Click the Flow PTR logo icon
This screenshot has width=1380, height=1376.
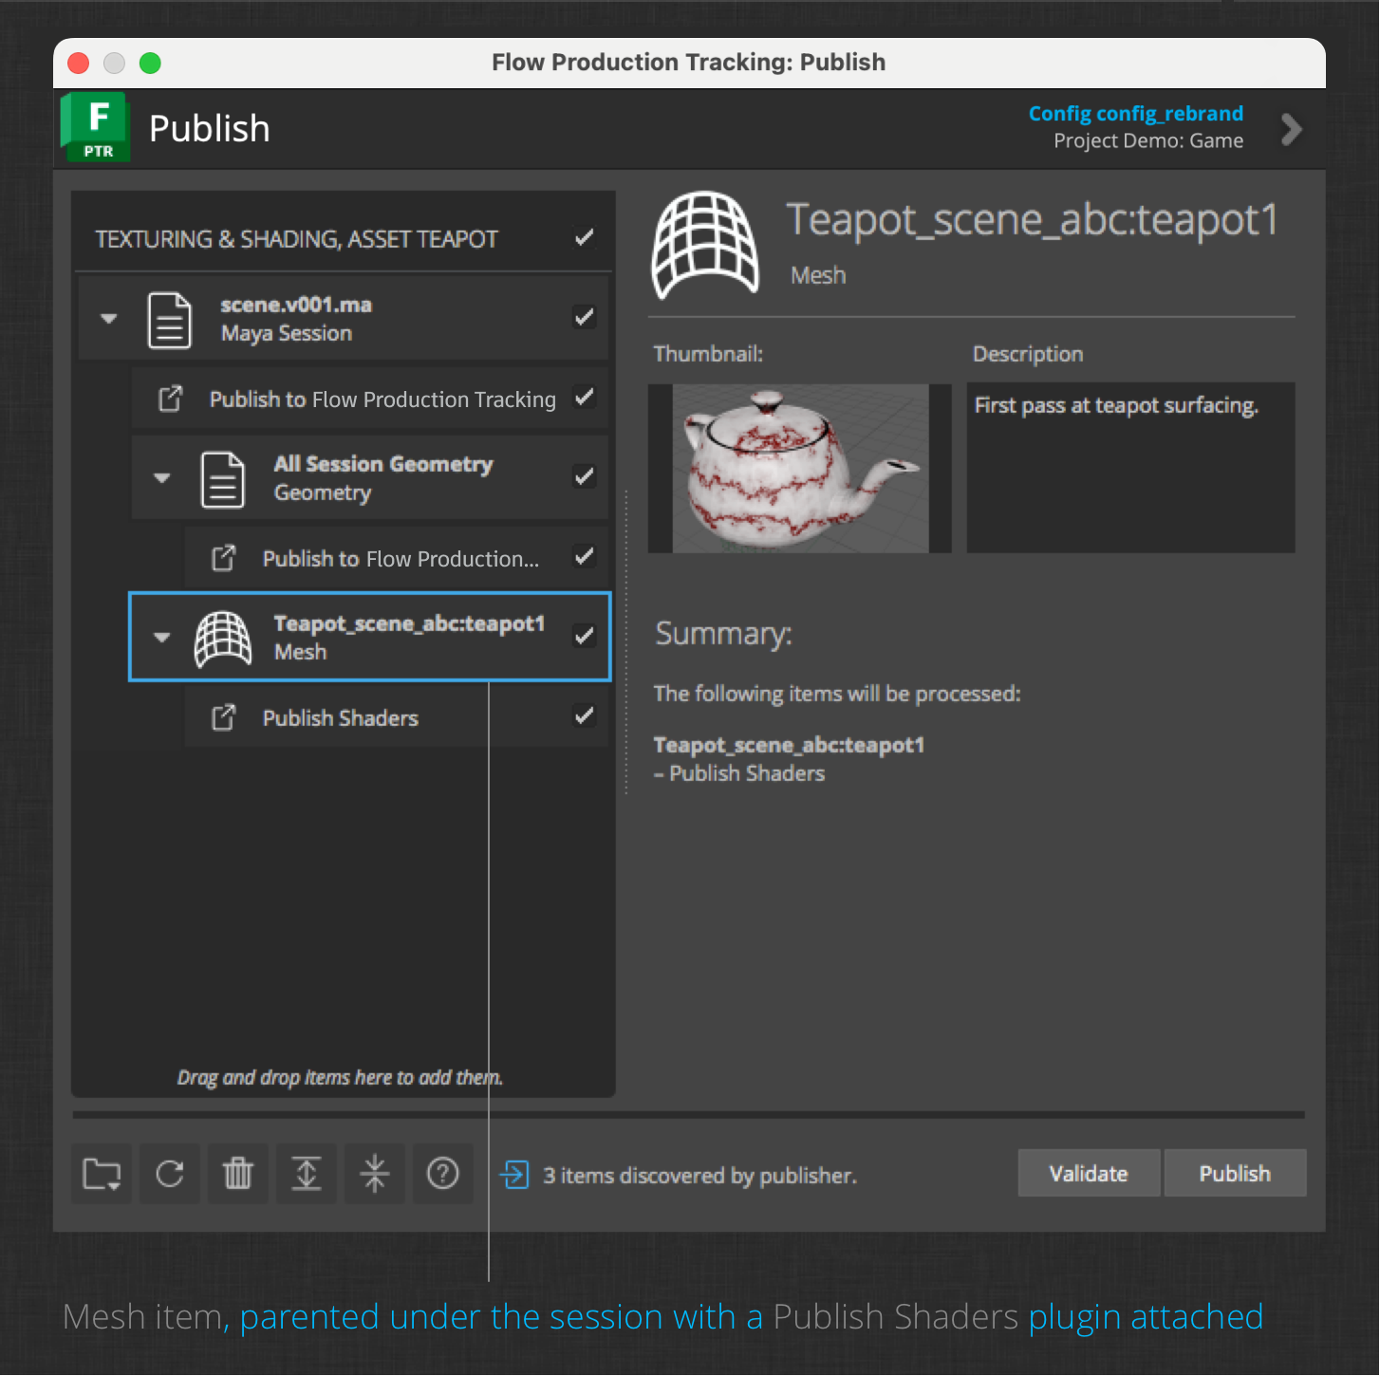96,127
